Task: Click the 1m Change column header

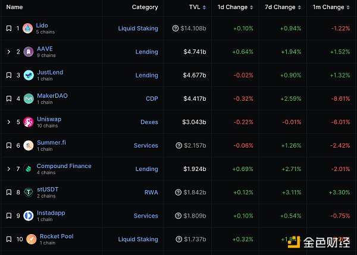Action: coord(328,7)
